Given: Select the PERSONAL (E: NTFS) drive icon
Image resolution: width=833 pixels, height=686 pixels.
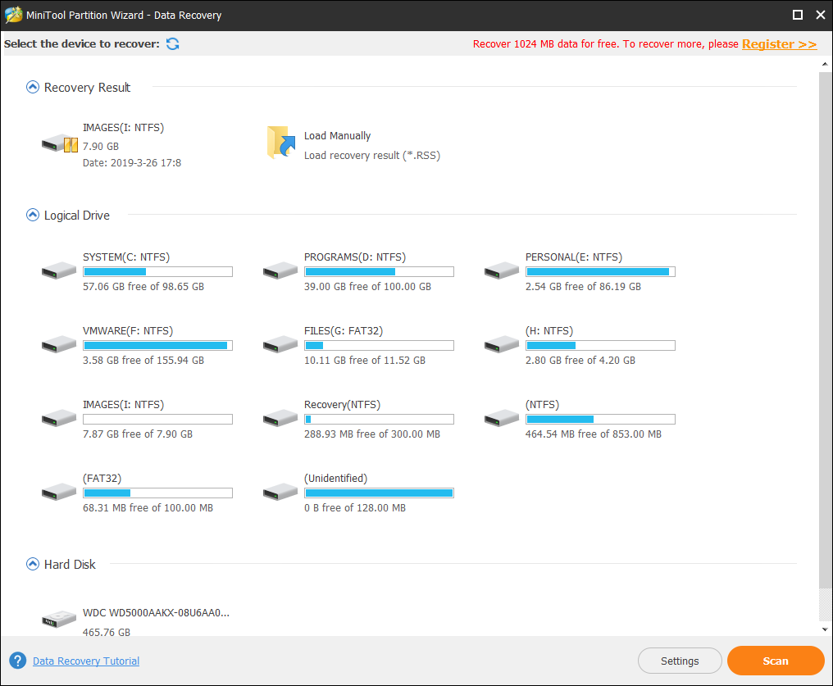Looking at the screenshot, I should (x=502, y=270).
